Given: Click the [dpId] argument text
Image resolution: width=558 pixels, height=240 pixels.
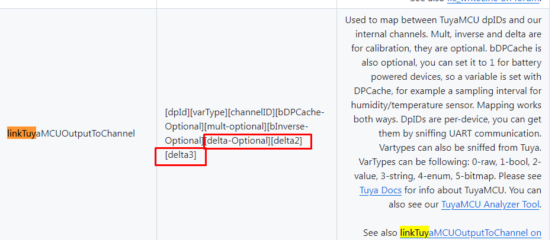Looking at the screenshot, I should (177, 112).
